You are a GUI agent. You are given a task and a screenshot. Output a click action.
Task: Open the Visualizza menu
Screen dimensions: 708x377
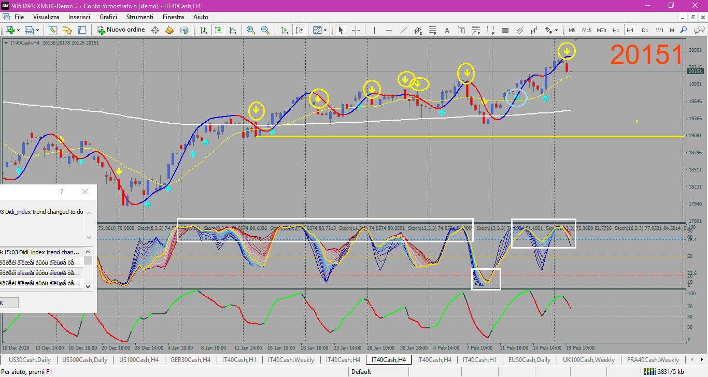point(46,17)
